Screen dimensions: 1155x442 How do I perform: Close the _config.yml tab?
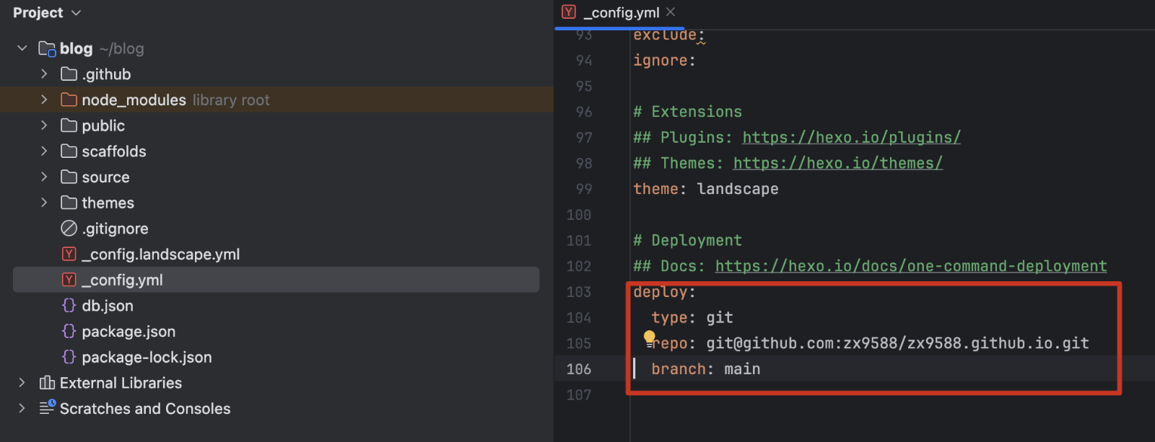tap(671, 12)
